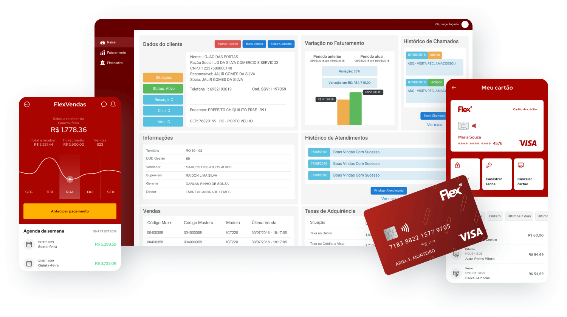
Task: Click Ver mais under Histórico de Chamados
Action: click(434, 125)
